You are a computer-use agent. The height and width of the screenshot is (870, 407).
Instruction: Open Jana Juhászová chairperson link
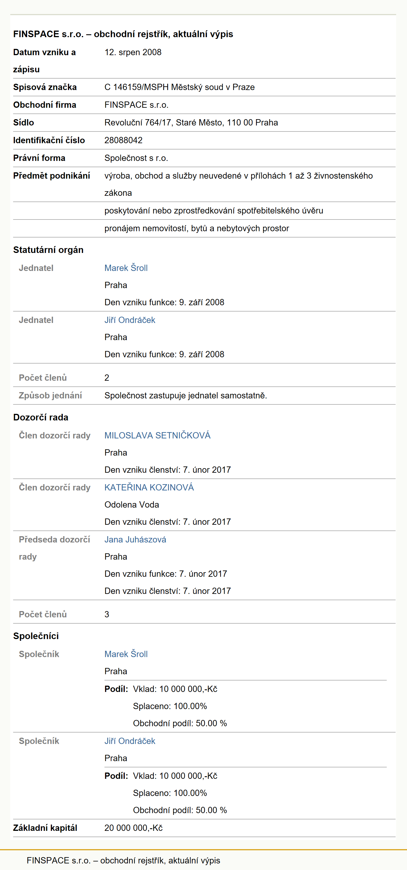(135, 539)
